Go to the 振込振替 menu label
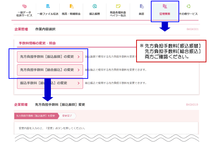 (95, 14)
